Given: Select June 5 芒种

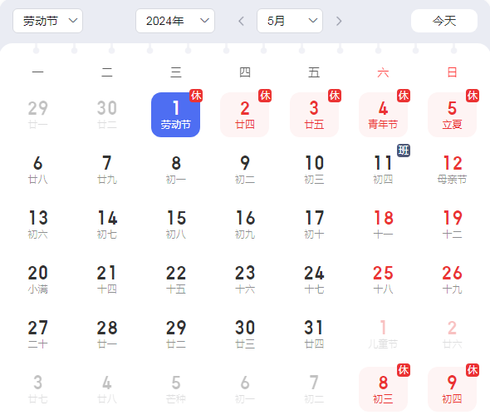Looking at the screenshot, I should (175, 389).
